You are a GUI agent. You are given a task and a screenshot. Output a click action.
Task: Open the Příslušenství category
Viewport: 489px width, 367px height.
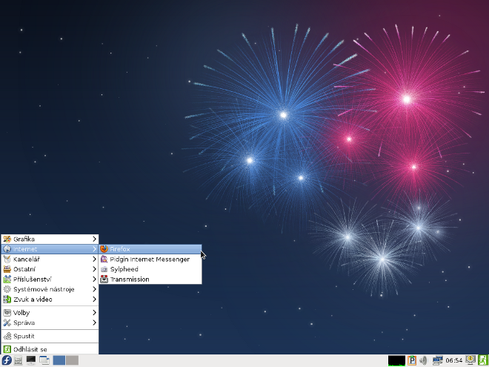pyautogui.click(x=32, y=280)
